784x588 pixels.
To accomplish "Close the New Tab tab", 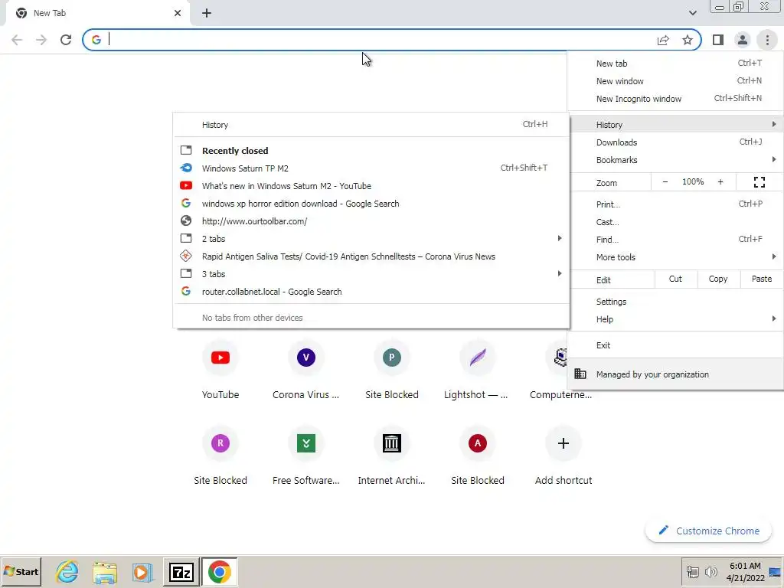I will (x=178, y=13).
